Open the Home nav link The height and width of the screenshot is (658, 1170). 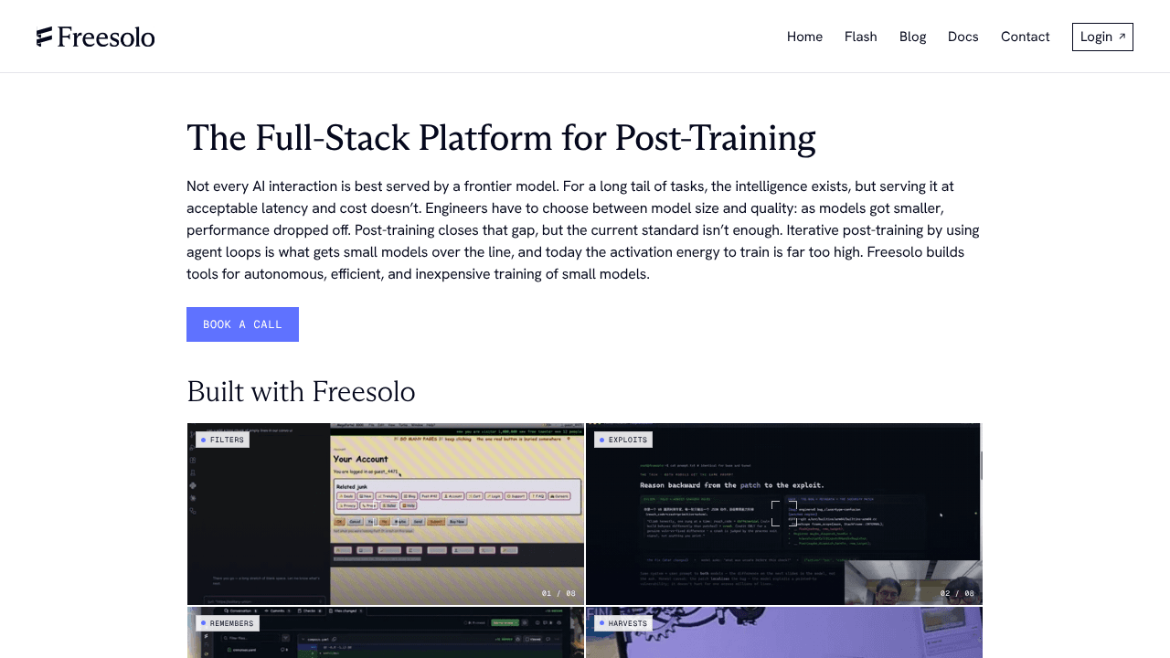tap(804, 37)
